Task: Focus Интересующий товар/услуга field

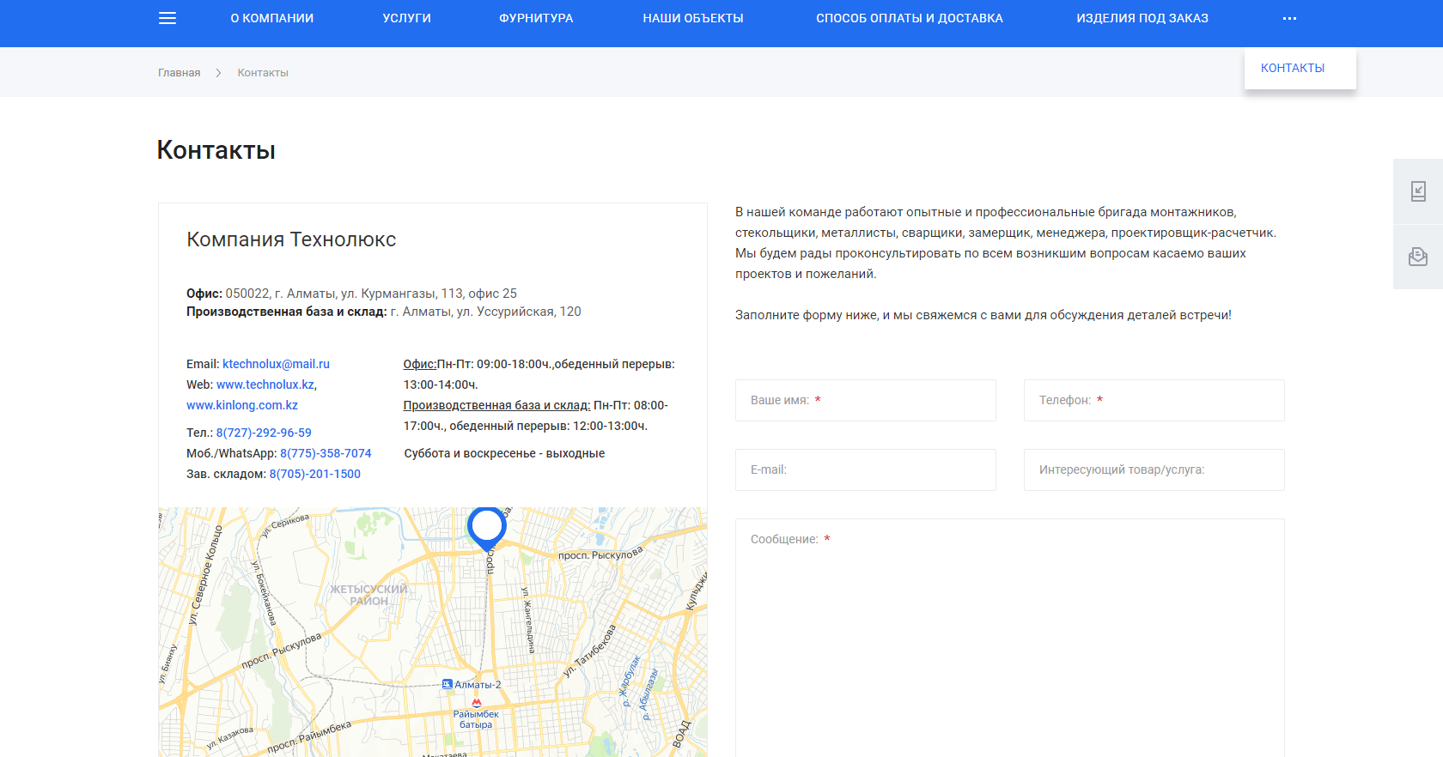Action: (x=1154, y=469)
